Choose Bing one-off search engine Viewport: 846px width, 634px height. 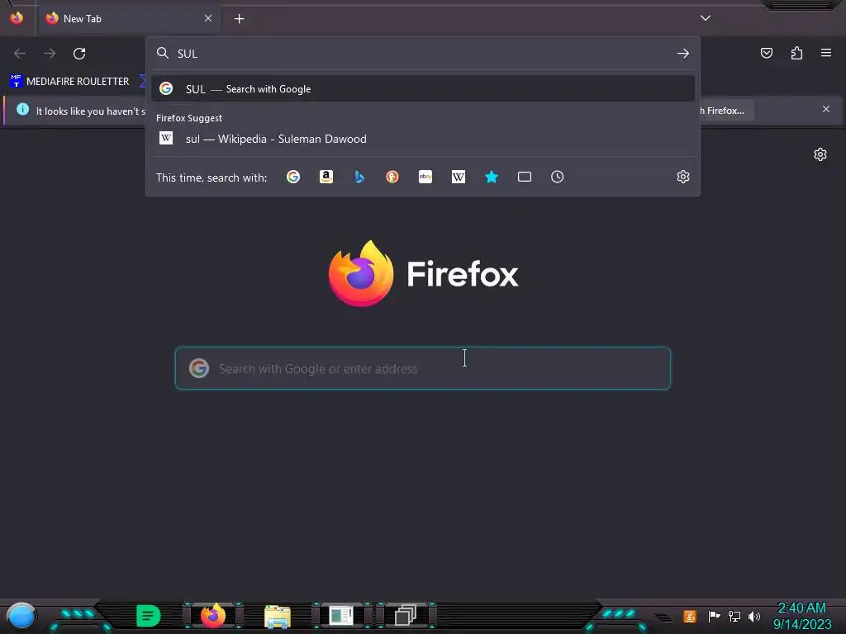pos(359,177)
